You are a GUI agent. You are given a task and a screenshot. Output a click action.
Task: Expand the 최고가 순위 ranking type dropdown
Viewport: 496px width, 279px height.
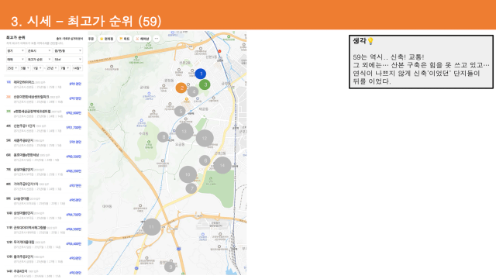coord(40,60)
